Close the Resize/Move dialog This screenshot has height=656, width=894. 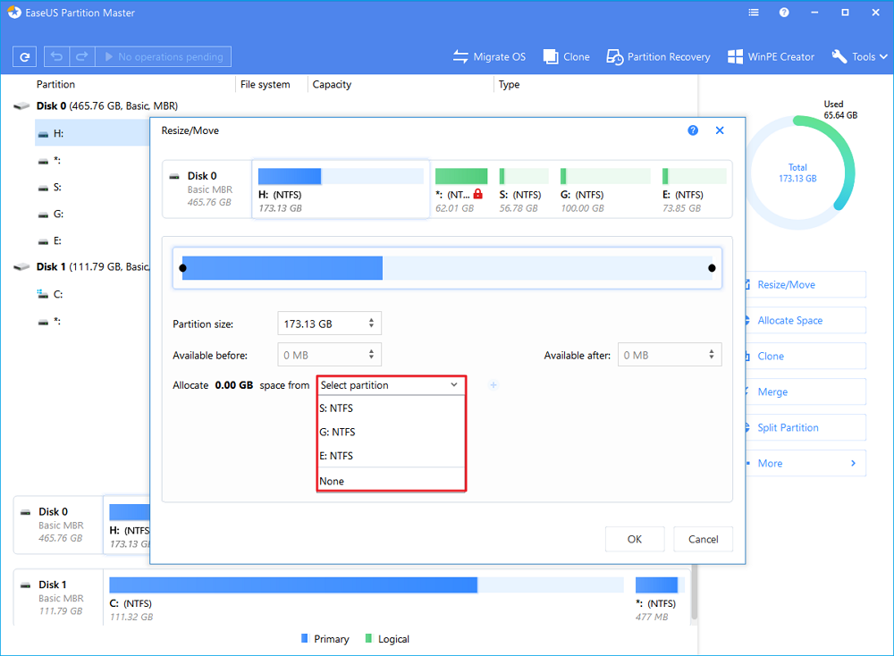720,130
